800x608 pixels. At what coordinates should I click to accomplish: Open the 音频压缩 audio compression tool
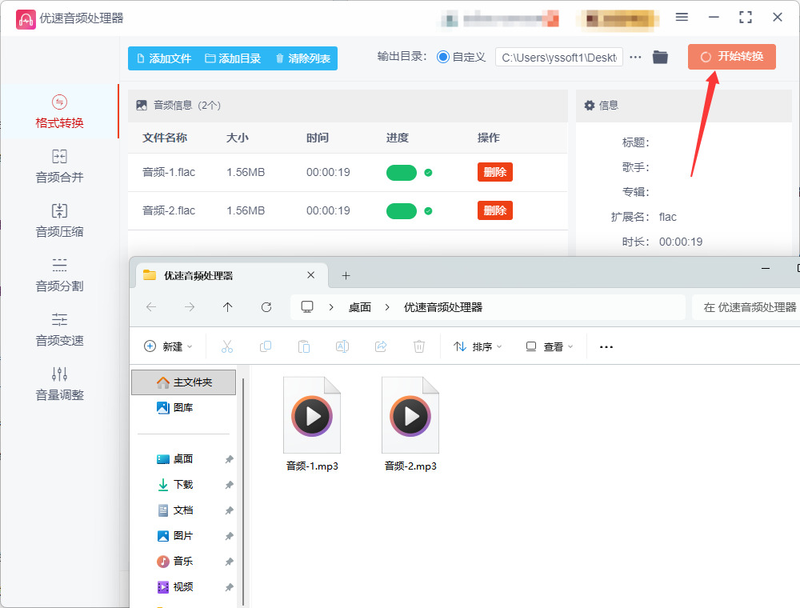point(59,221)
